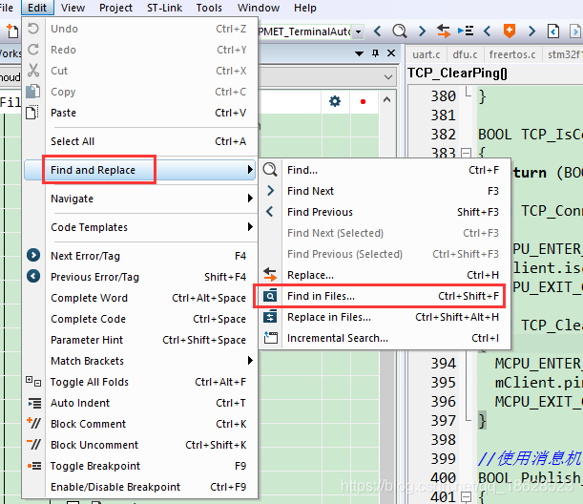Open the Window menu
Image resolution: width=583 pixels, height=504 pixels.
[x=259, y=8]
